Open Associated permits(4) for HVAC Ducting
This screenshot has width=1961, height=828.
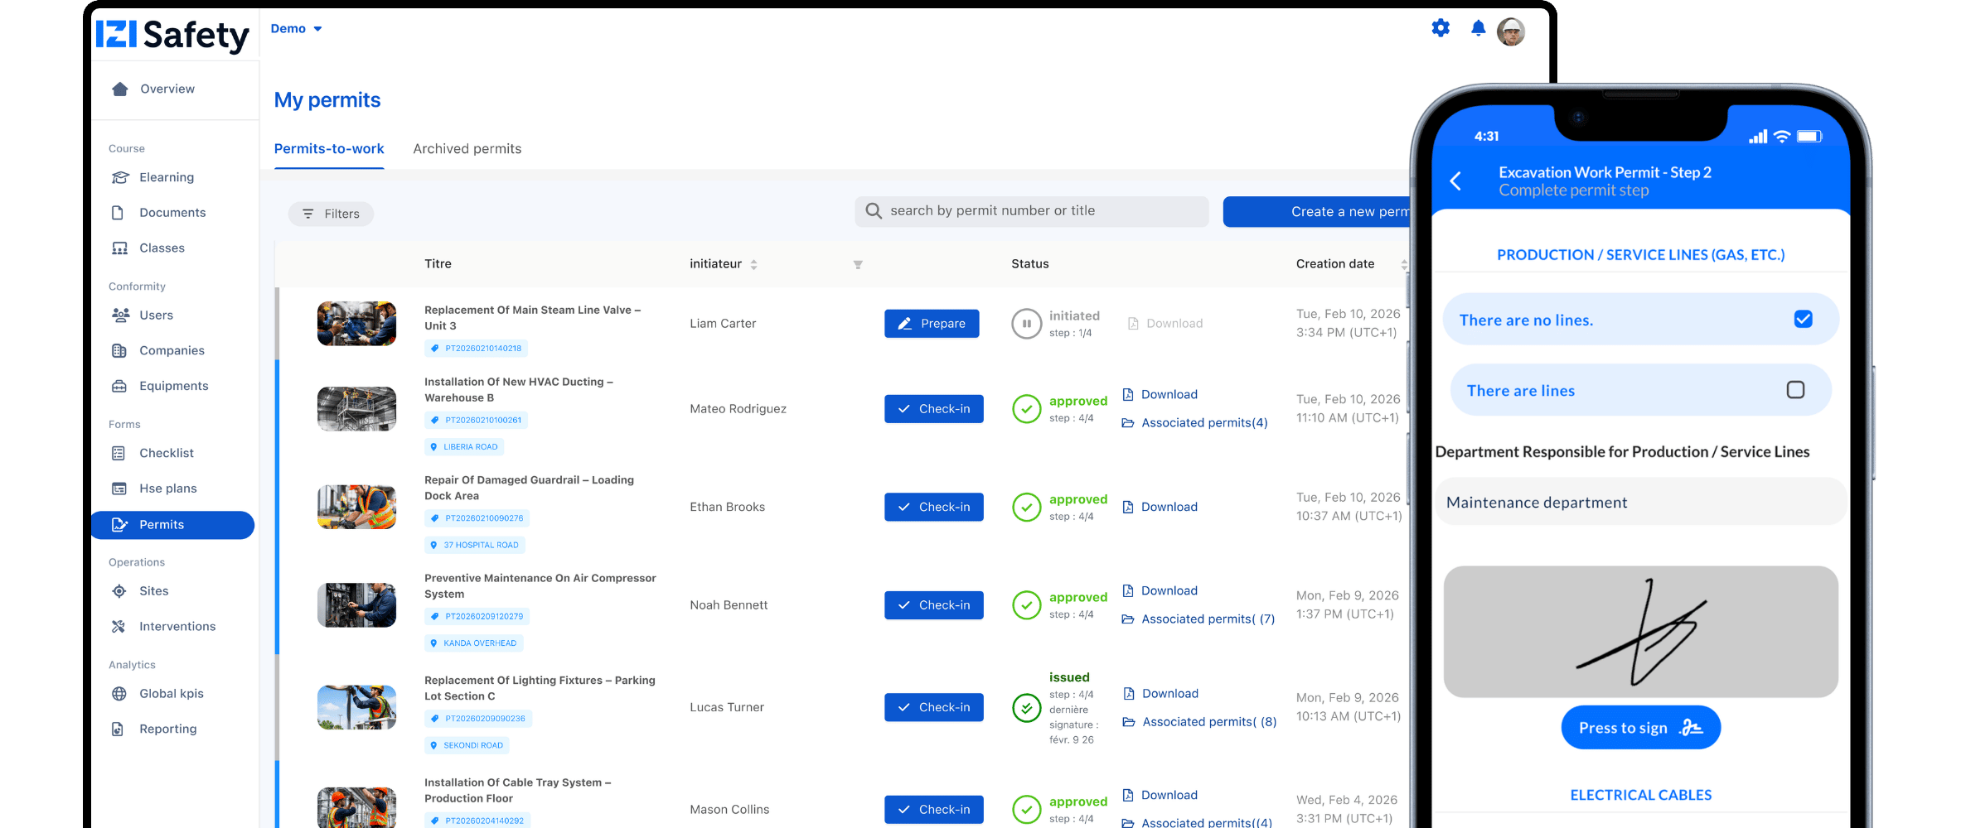click(1203, 423)
